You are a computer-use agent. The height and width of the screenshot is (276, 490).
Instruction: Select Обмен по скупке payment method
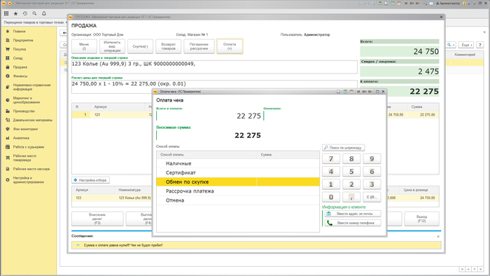238,182
